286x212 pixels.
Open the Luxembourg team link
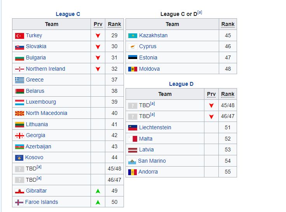pos(41,102)
